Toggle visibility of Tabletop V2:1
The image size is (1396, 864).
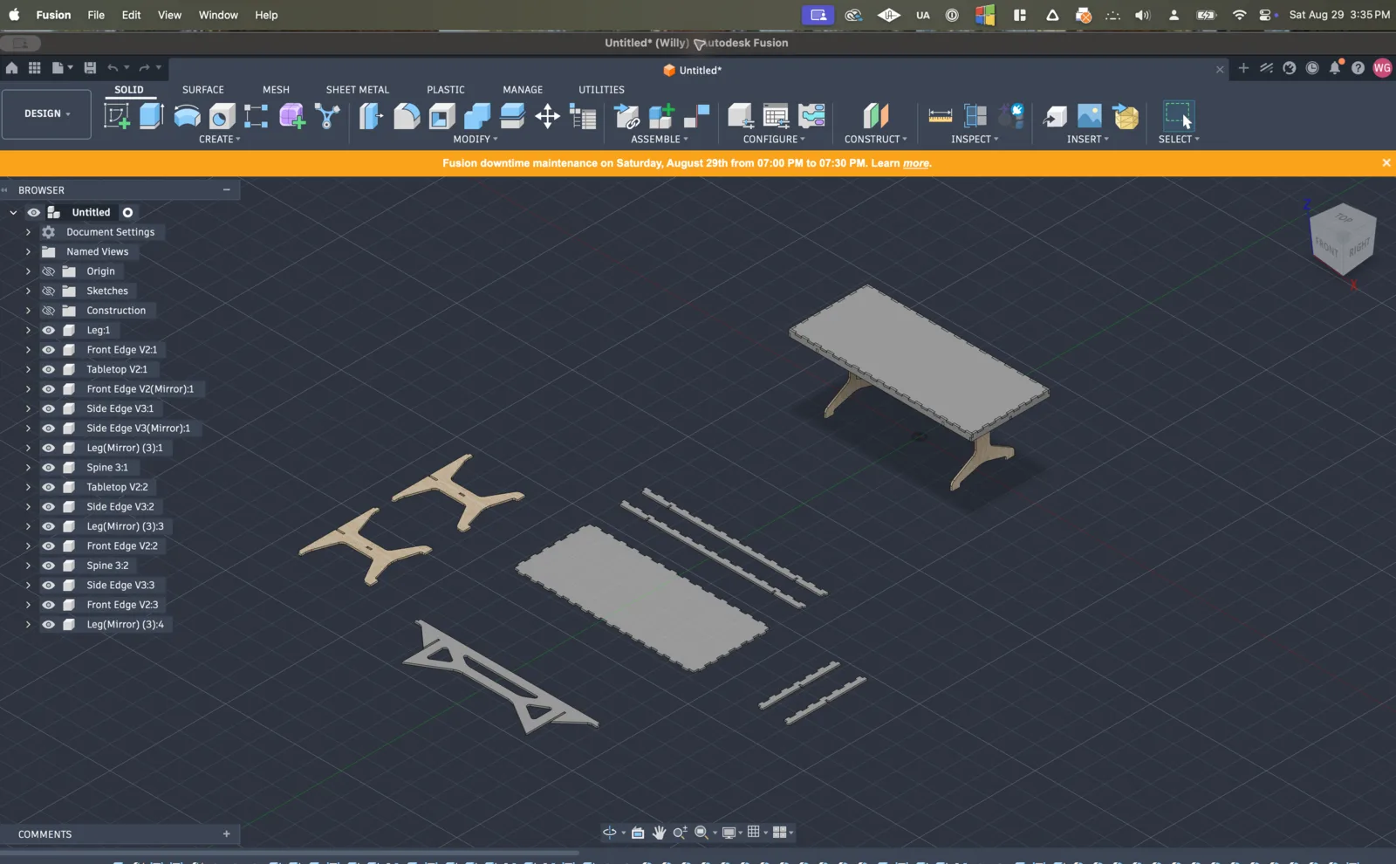pyautogui.click(x=48, y=370)
